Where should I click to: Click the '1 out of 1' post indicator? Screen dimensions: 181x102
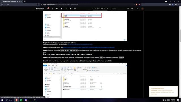pos(100,9)
